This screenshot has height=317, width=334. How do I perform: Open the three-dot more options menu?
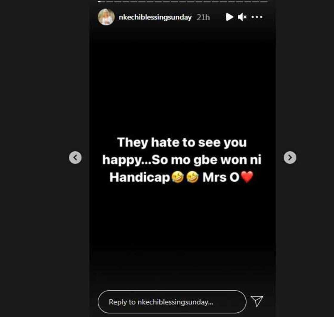coord(257,17)
